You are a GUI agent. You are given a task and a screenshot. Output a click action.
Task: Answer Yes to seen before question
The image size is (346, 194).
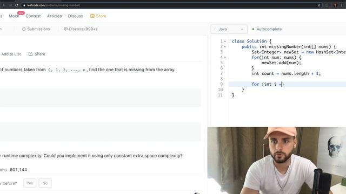click(30, 183)
